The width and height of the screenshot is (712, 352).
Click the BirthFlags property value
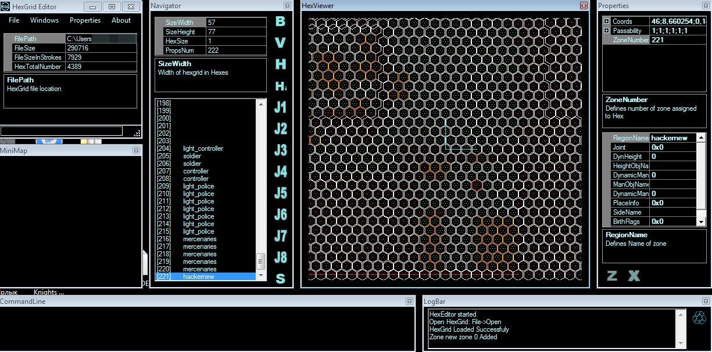click(x=673, y=222)
